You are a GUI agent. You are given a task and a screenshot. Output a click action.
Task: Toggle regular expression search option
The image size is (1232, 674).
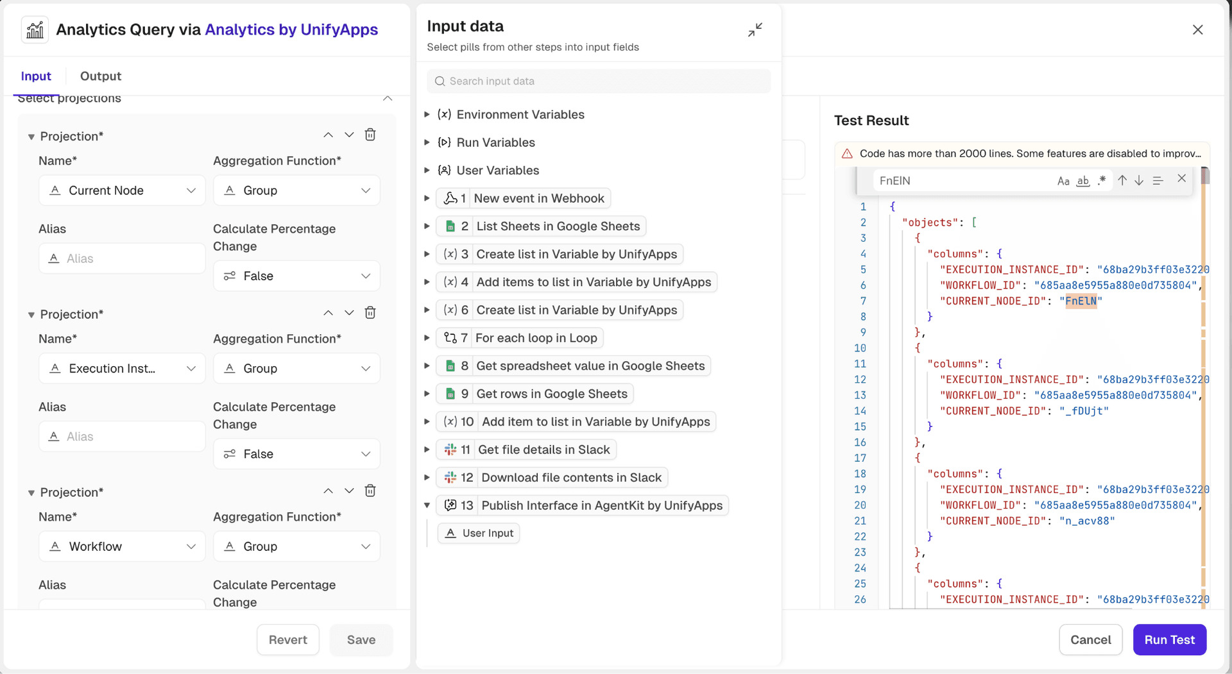tap(1102, 180)
